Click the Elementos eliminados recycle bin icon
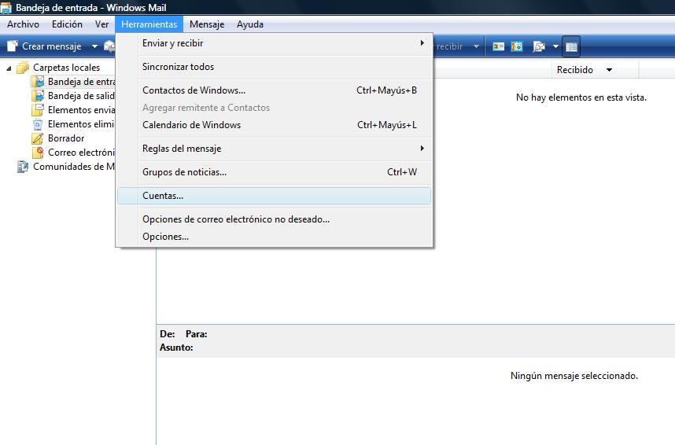 [38, 124]
